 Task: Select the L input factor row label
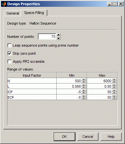32,86
